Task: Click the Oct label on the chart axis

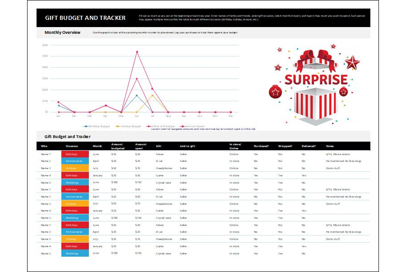Action: [x=199, y=116]
